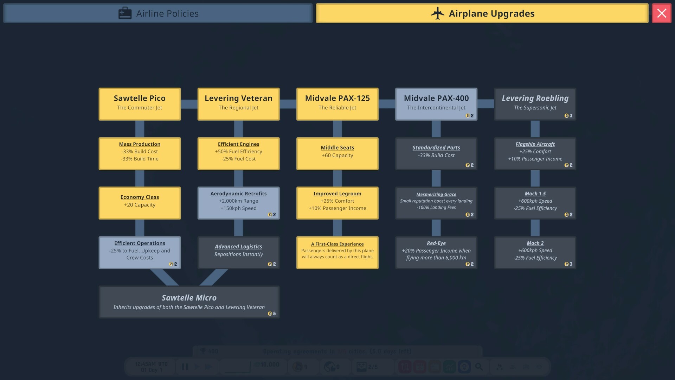This screenshot has width=675, height=380.
Task: Select the Advanced Logistics upgrade
Action: 238,252
